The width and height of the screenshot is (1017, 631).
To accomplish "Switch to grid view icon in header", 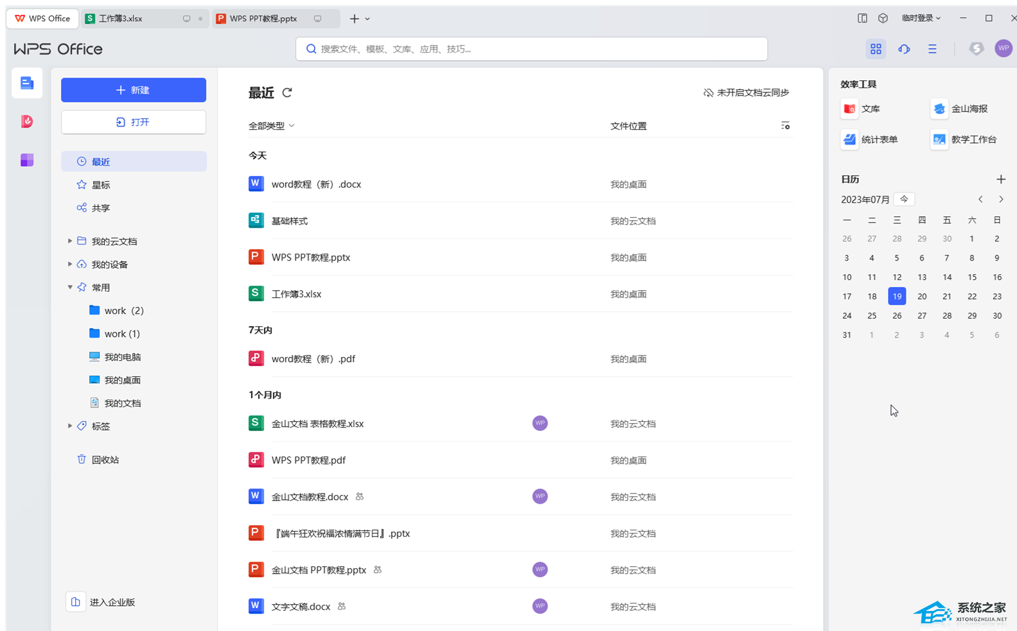I will point(876,49).
